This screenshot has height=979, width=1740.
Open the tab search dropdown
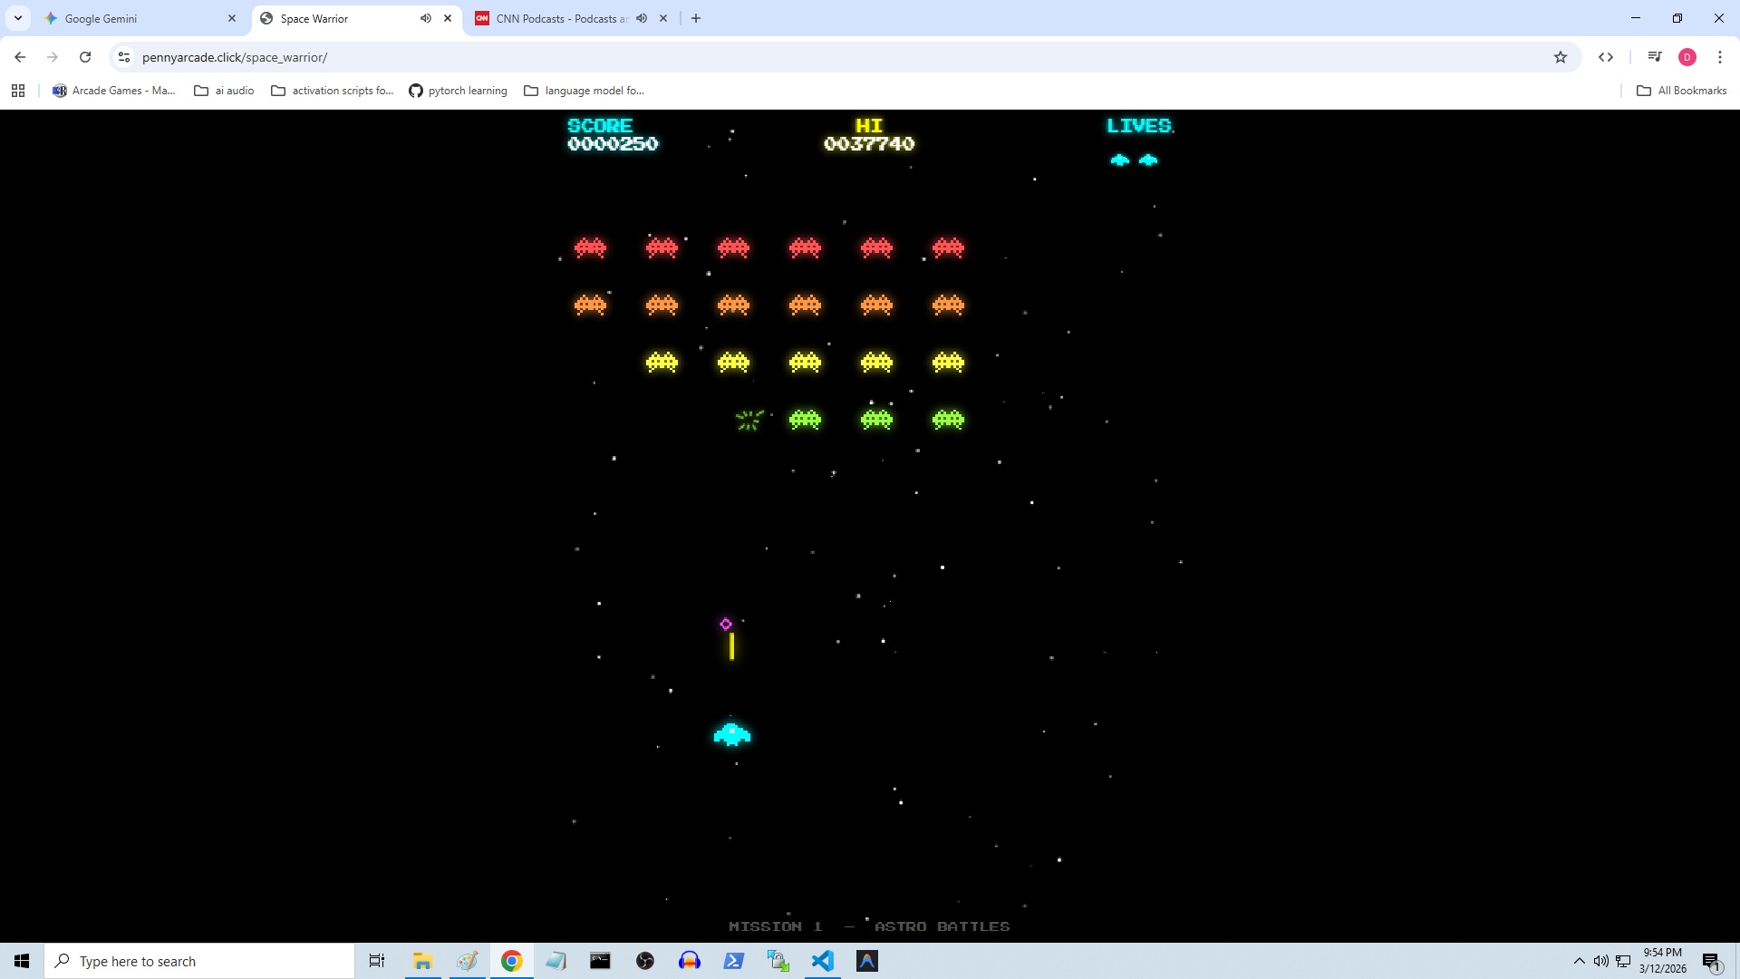pos(17,18)
